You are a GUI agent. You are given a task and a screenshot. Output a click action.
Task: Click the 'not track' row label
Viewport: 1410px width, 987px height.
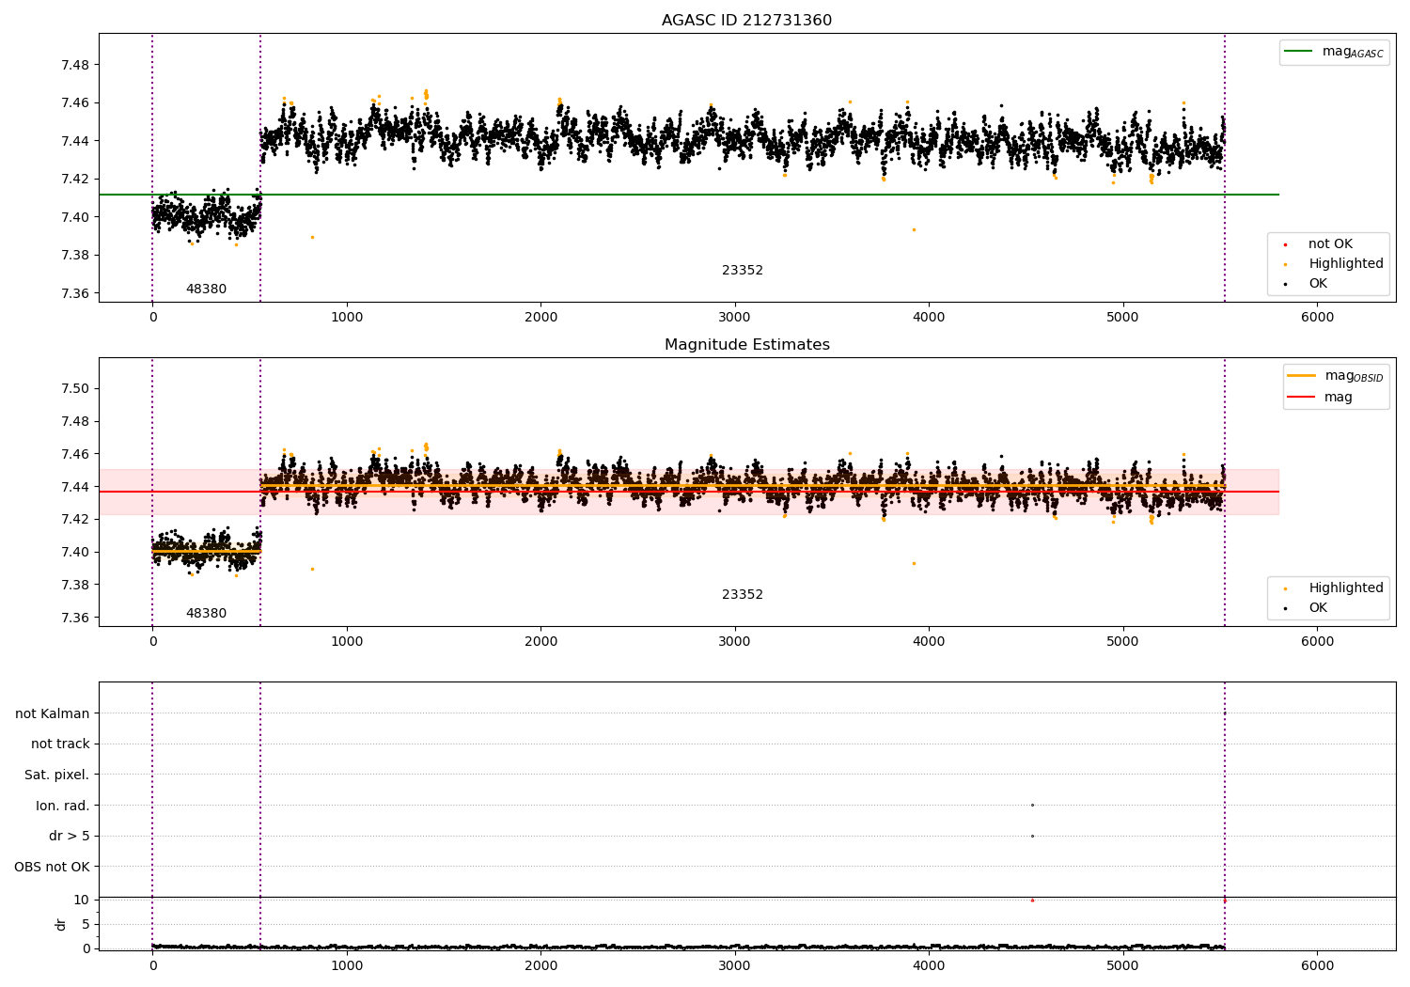click(x=60, y=744)
